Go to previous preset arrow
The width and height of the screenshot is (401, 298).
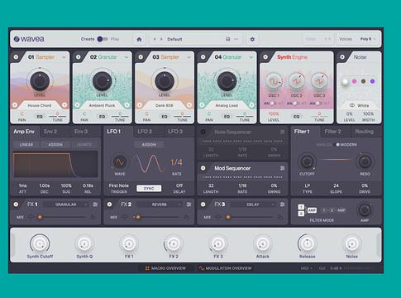point(155,39)
